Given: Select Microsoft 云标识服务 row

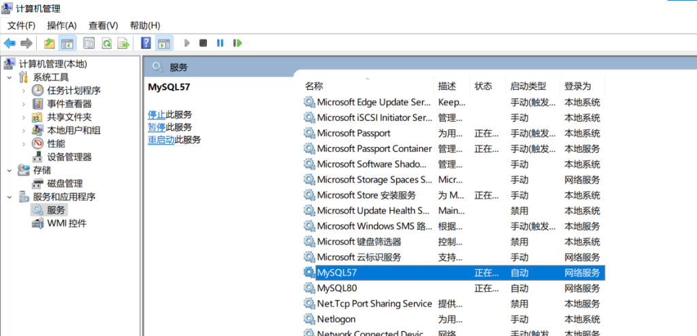Looking at the screenshot, I should click(x=453, y=257).
